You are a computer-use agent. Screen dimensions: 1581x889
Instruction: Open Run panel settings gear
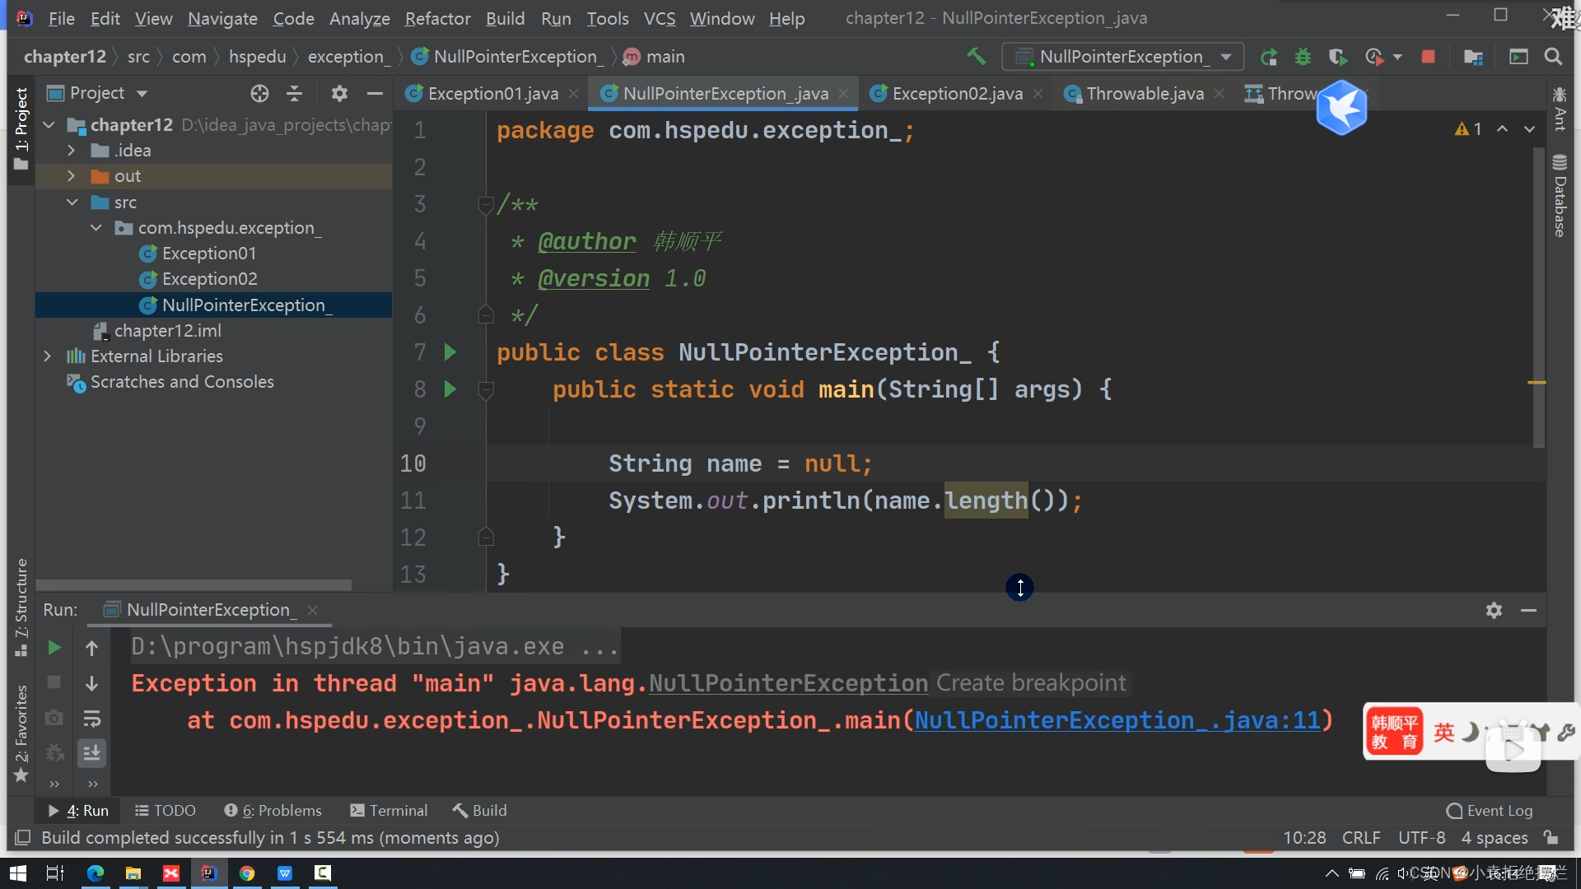[1494, 610]
